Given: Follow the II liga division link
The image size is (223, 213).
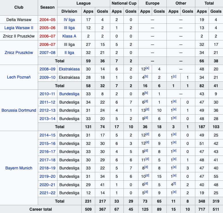Looking at the screenshot, I should (69, 53).
